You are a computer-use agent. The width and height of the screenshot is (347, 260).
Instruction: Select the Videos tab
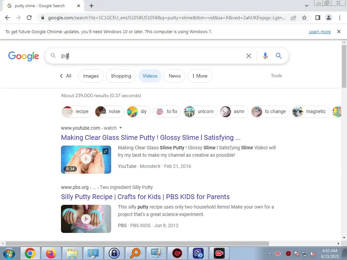[x=150, y=76]
